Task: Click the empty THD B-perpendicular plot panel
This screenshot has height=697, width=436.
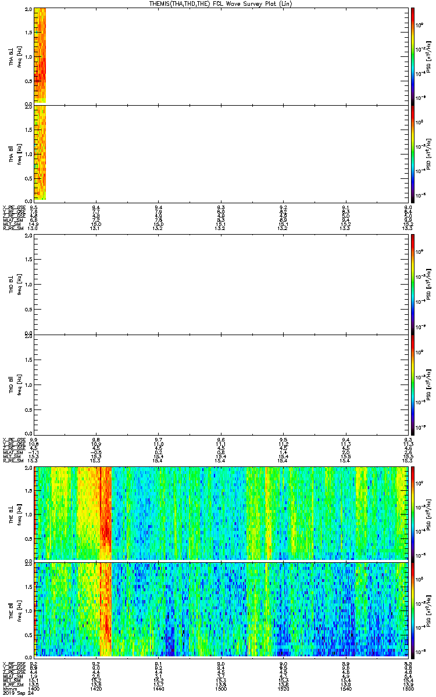Action: click(x=221, y=285)
